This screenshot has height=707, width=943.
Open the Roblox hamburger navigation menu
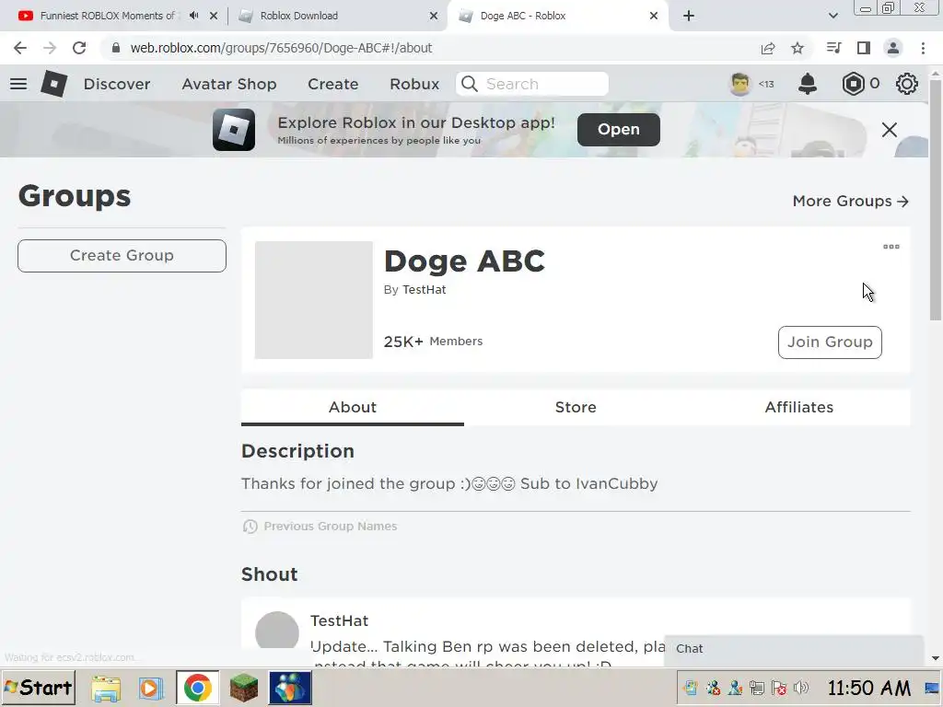pyautogui.click(x=18, y=84)
